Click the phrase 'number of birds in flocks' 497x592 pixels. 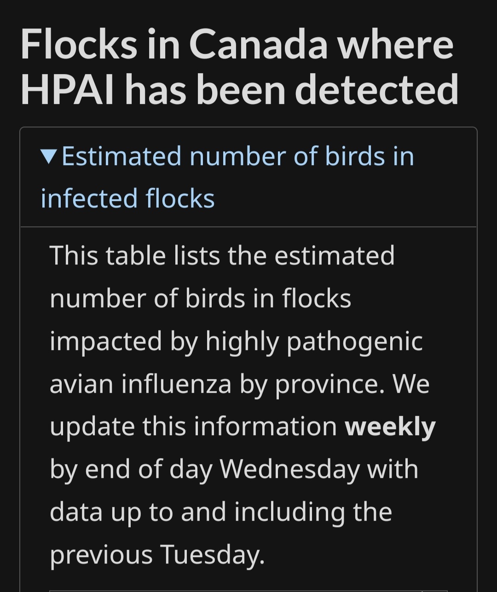200,299
